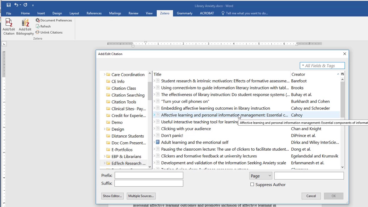Click the ruler tab selector icon

[x=4, y=44]
